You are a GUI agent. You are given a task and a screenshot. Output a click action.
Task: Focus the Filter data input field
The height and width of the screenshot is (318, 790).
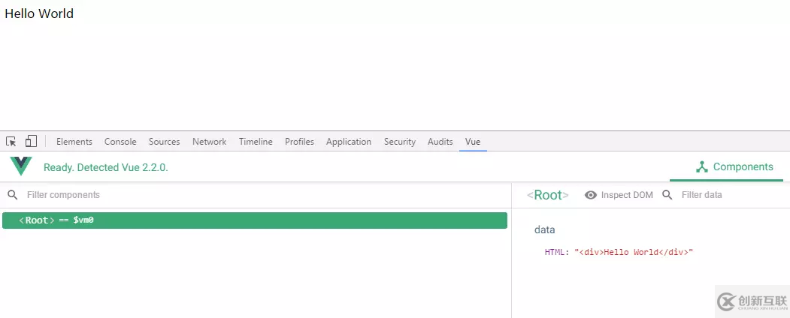click(722, 195)
